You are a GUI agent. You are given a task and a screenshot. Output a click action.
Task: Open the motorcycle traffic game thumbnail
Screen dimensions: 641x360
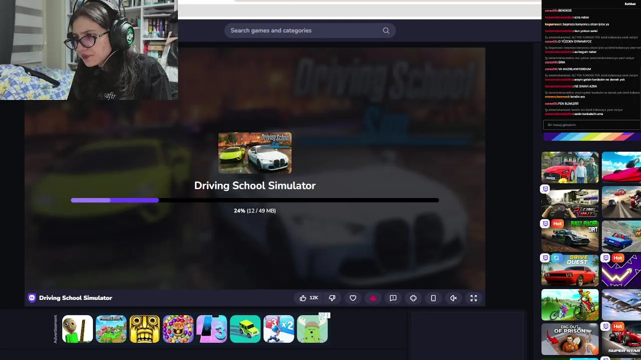(x=621, y=202)
